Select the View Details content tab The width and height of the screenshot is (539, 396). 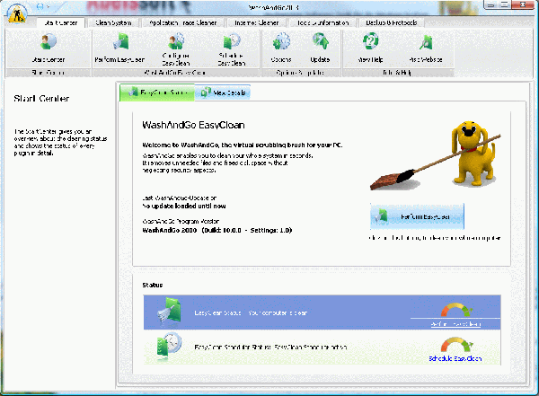(223, 92)
